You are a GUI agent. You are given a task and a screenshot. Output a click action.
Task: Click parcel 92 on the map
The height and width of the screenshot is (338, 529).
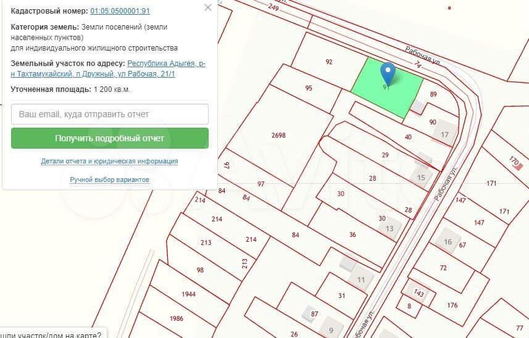(x=328, y=62)
